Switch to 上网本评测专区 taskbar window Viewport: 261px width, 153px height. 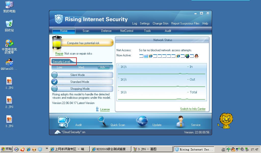pos(69,149)
